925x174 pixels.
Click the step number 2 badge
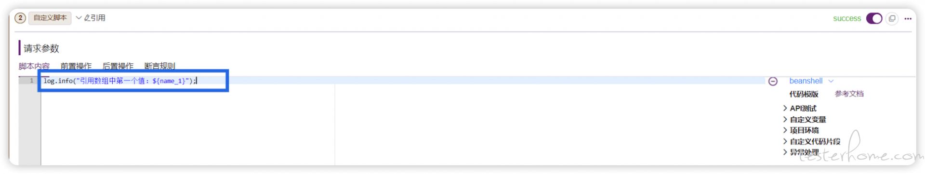click(x=20, y=18)
